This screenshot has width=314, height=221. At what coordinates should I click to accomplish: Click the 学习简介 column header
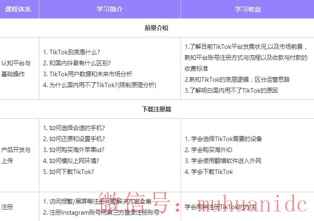pos(110,9)
